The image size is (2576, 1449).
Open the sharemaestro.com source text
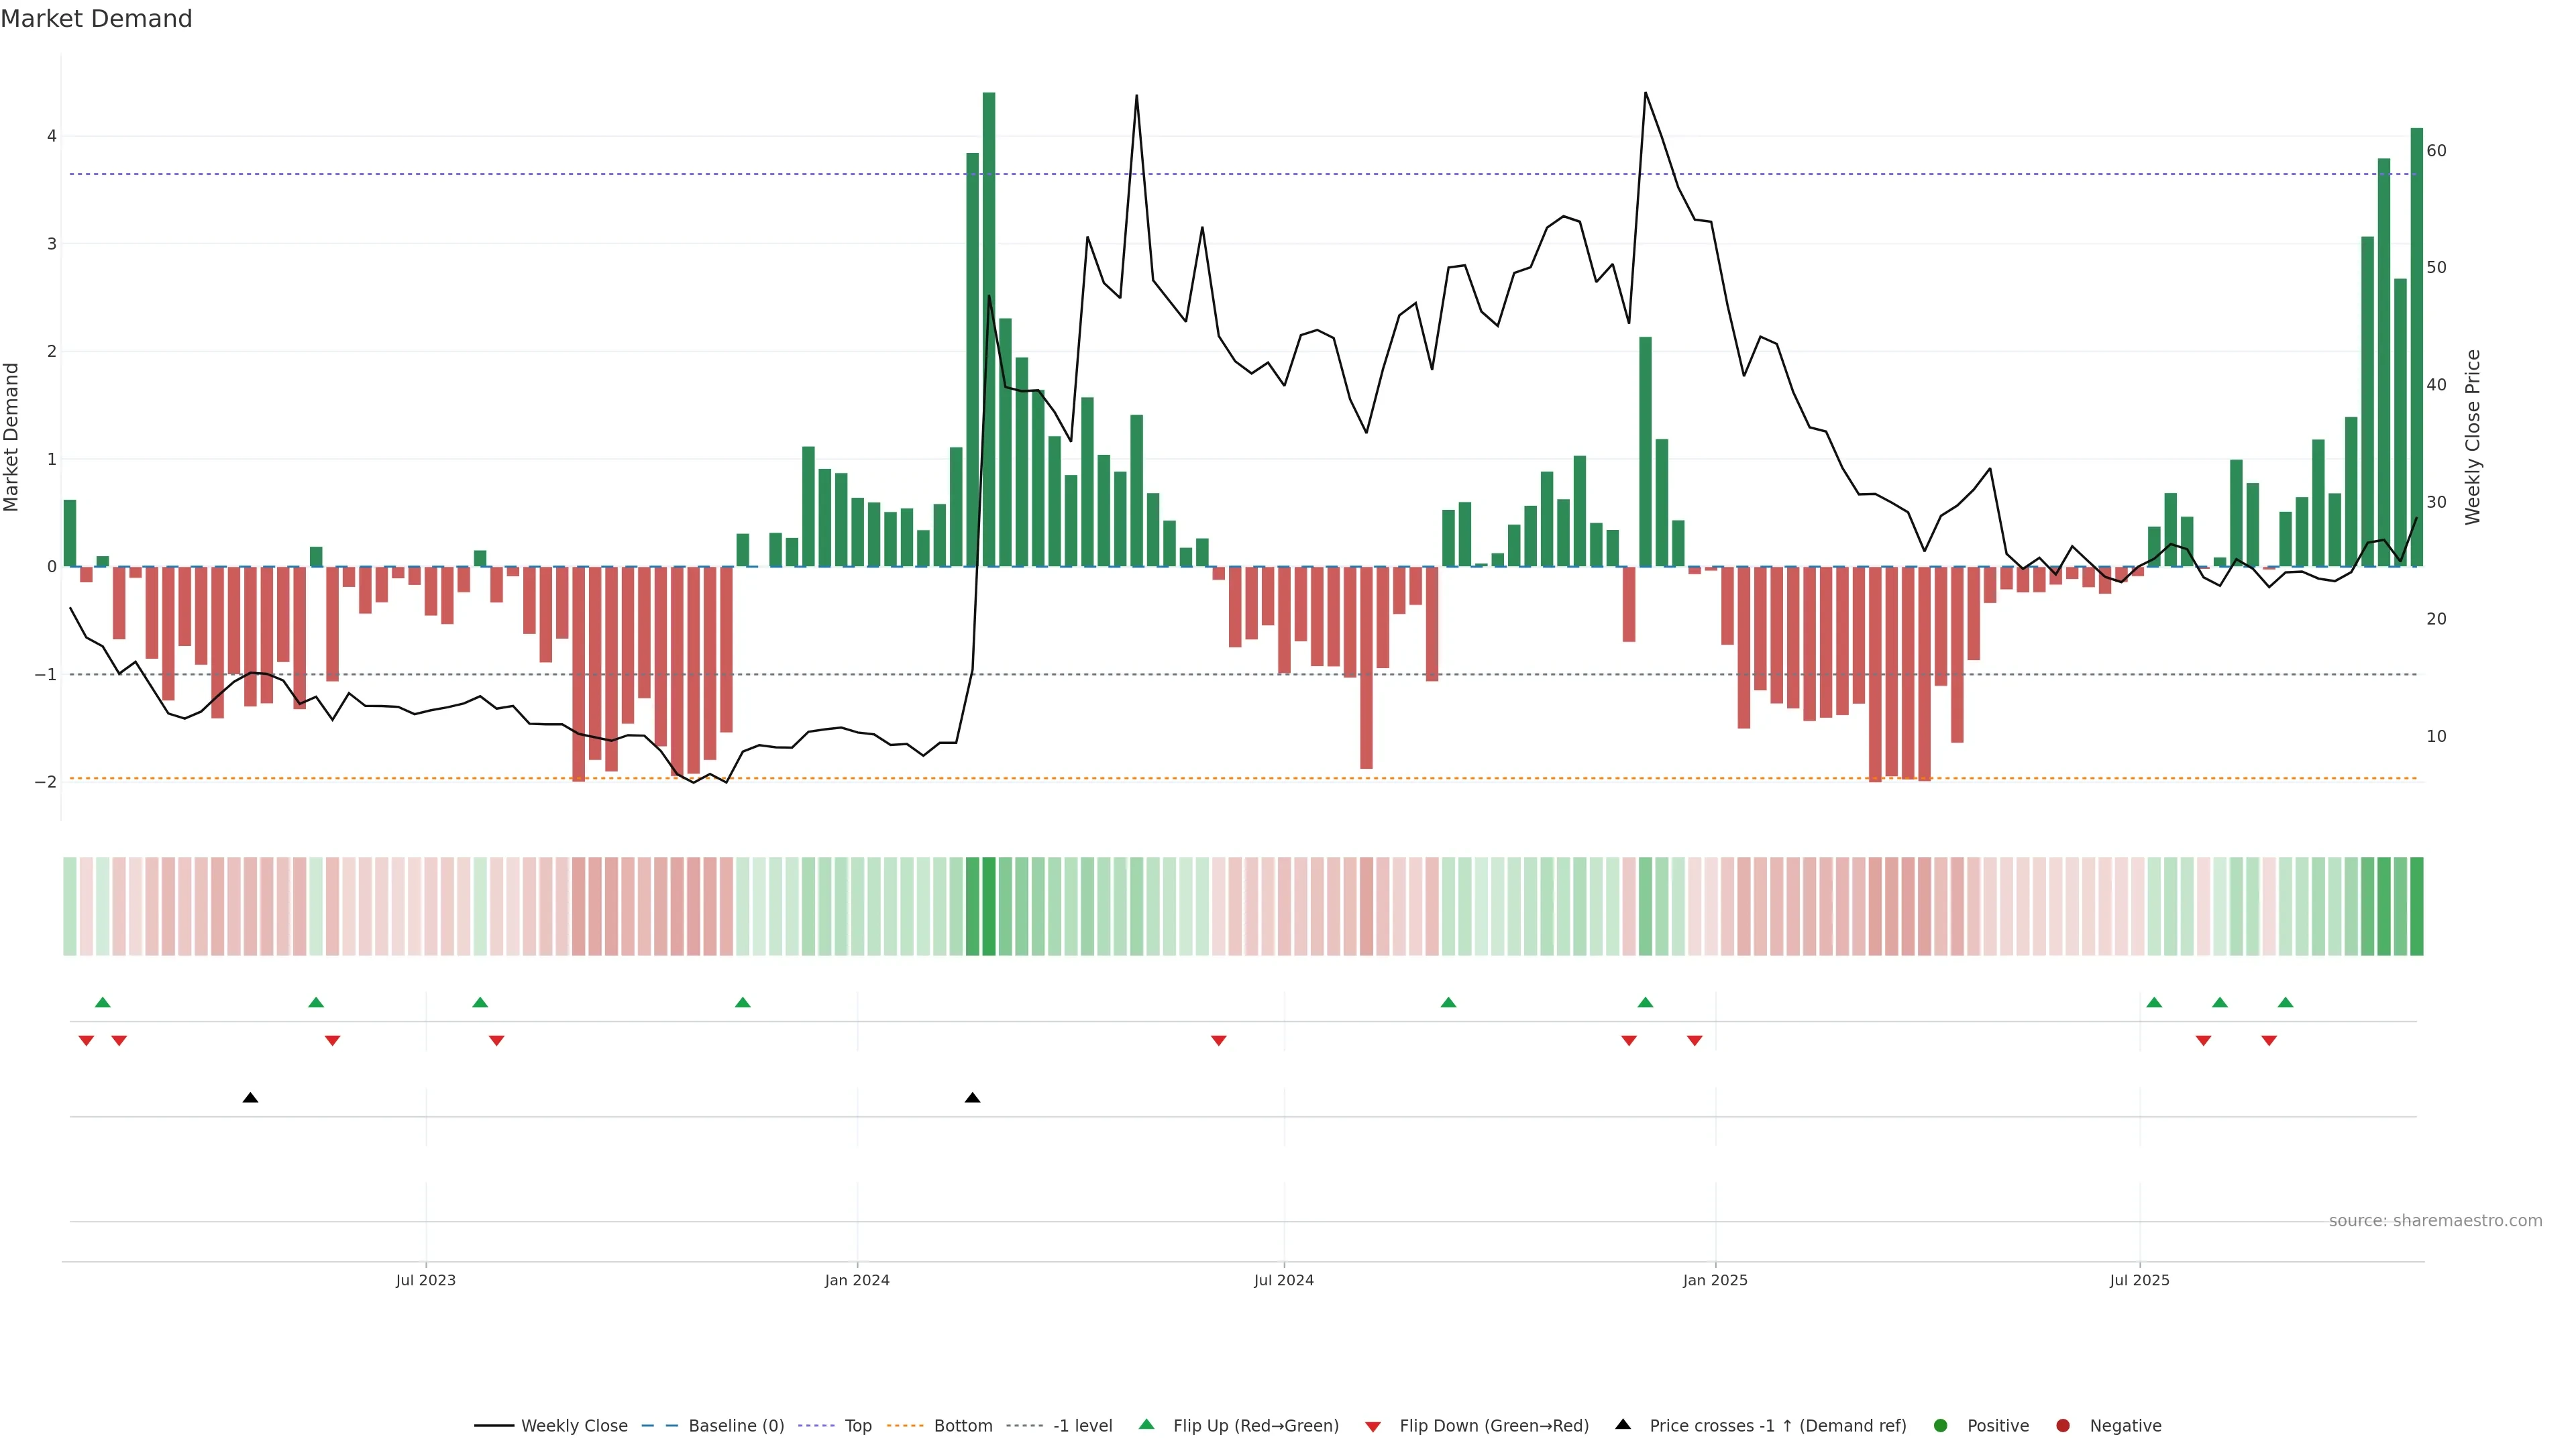point(2435,1221)
